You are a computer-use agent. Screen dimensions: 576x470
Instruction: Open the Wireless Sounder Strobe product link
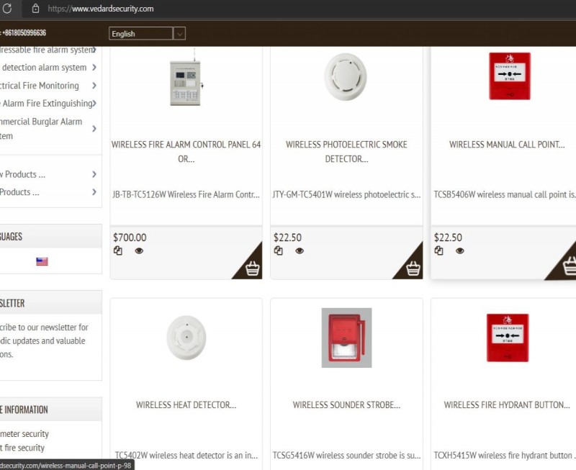346,405
